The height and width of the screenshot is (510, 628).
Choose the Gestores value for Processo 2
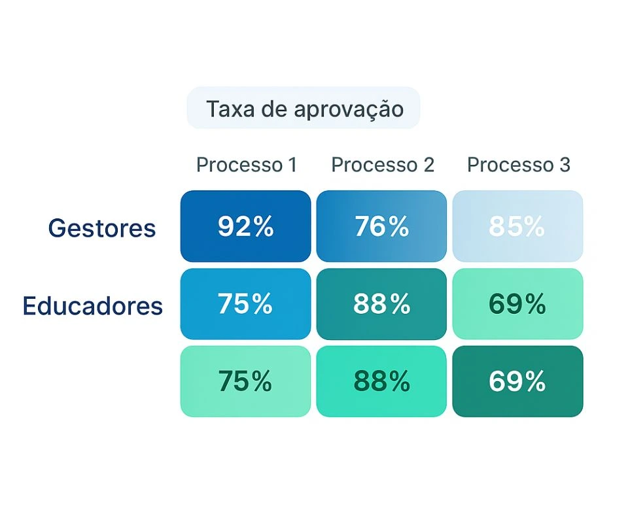[x=381, y=226]
